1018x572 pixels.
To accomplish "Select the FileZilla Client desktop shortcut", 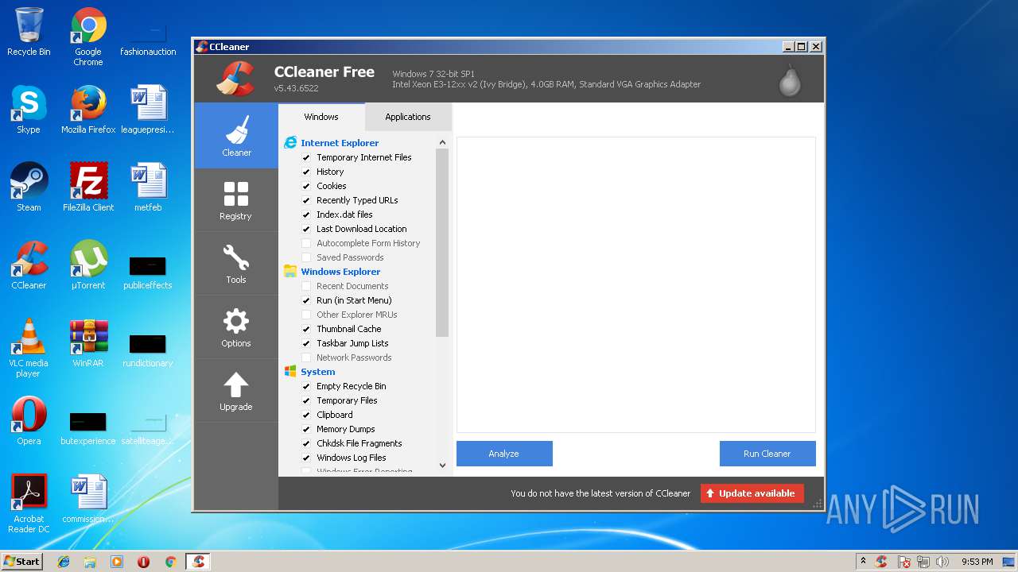I will click(88, 187).
